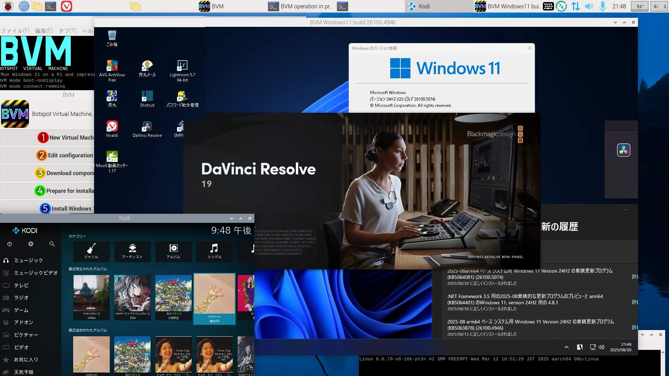669x376 pixels.
Task: Click the microphone icon in the top panel
Action: (x=602, y=6)
